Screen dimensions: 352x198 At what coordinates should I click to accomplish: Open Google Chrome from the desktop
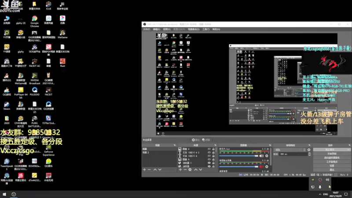tap(34, 21)
